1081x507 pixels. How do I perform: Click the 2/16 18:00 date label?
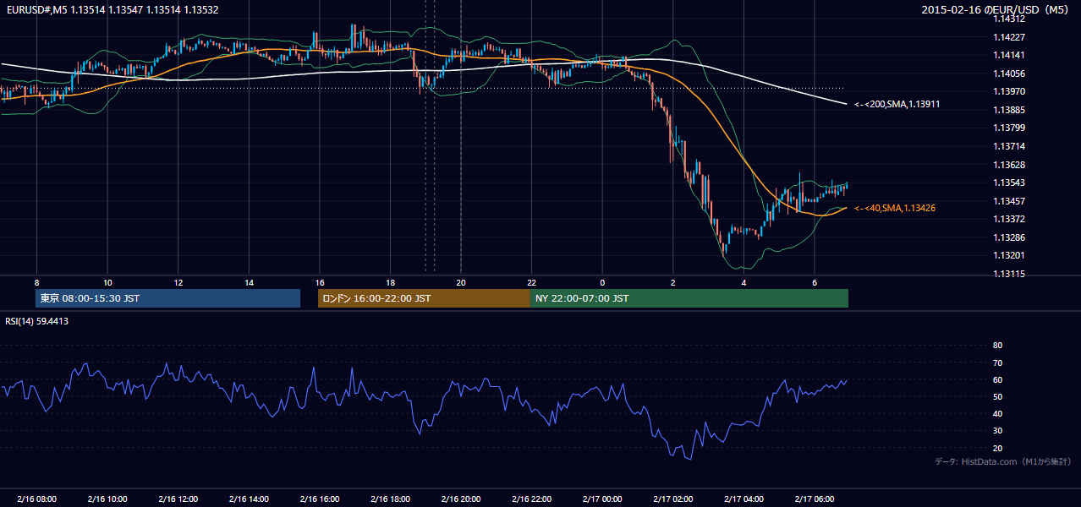(x=390, y=499)
